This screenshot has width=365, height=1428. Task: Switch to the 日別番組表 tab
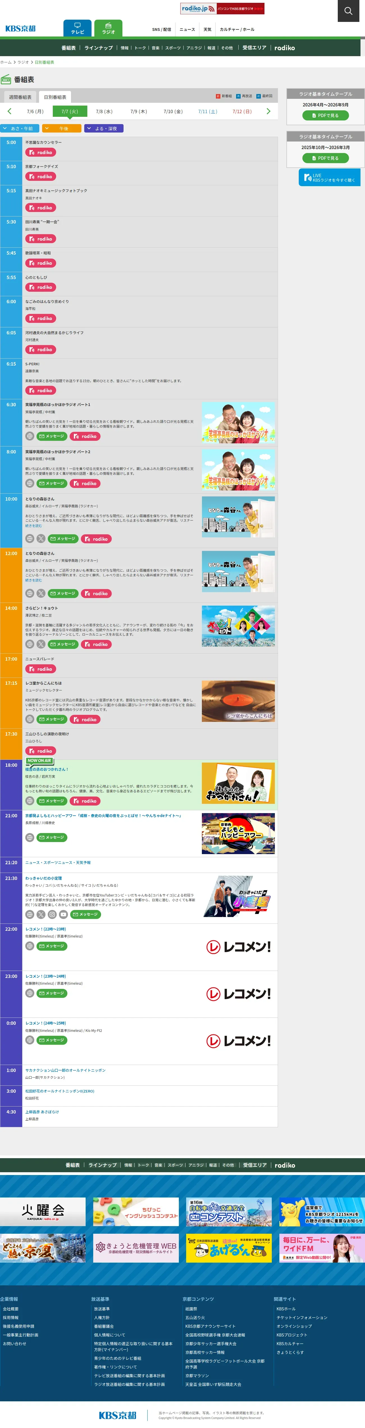pos(55,97)
